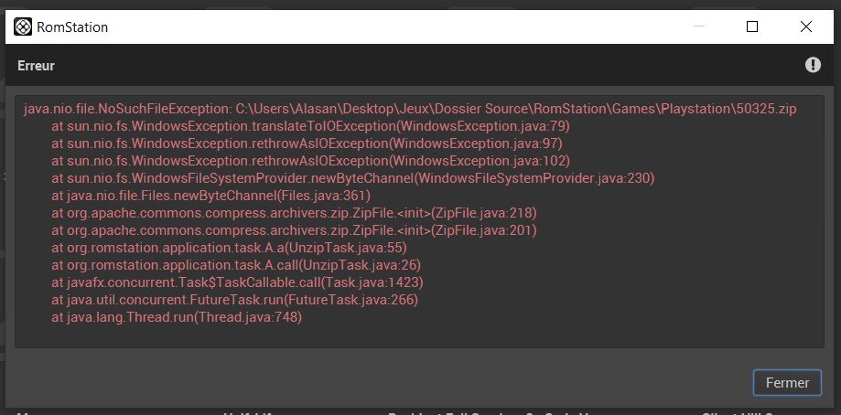The width and height of the screenshot is (841, 415).
Task: Click the RomStation window title text
Action: tap(72, 27)
